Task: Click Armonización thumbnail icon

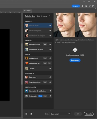Action: pos(27,58)
